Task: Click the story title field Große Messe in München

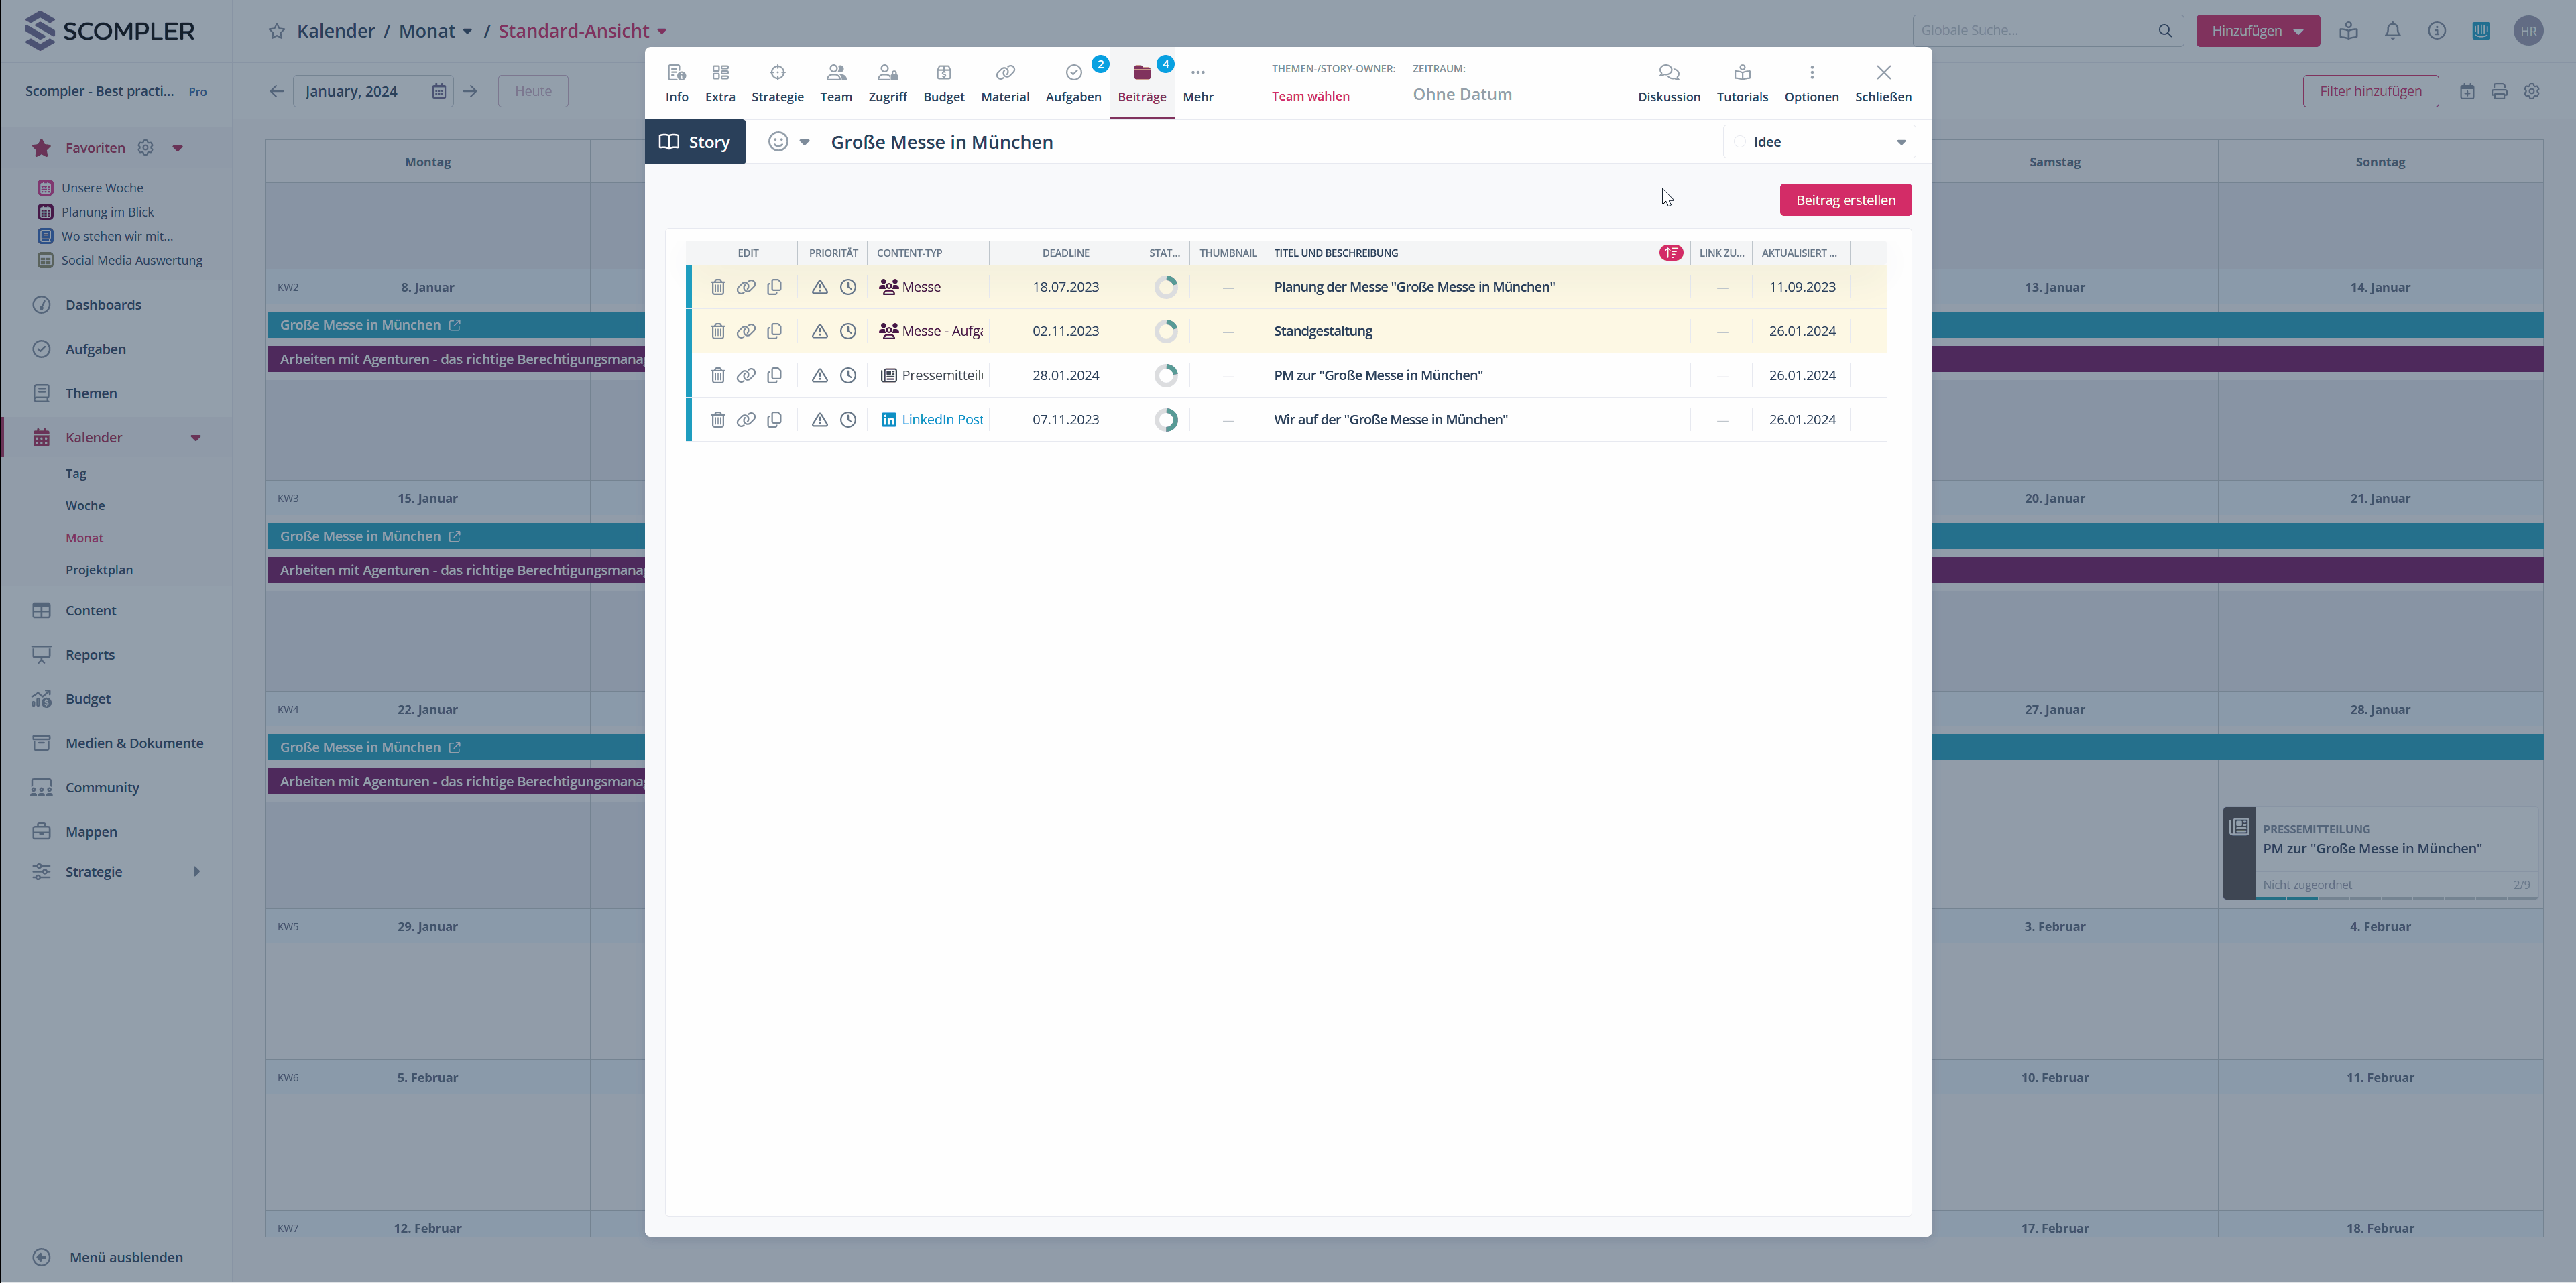Action: tap(941, 142)
